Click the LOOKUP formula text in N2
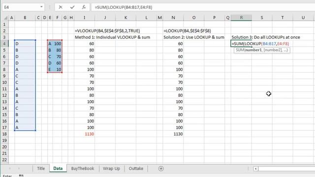315x177 pixels. click(x=187, y=31)
